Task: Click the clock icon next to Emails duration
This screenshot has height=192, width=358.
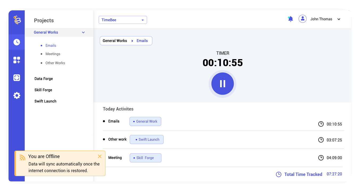Action: [x=321, y=124]
